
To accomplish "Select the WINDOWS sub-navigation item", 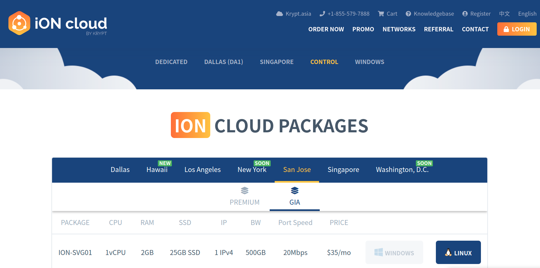I will point(369,62).
